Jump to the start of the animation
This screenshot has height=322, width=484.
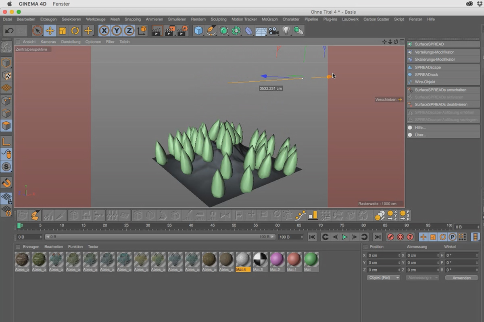tap(312, 237)
